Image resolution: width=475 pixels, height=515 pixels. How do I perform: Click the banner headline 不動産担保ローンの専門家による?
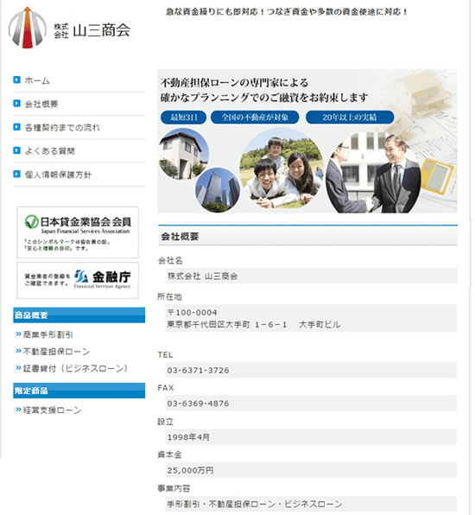pos(234,82)
